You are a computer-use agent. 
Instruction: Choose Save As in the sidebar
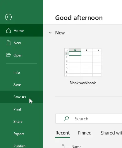[21, 97]
